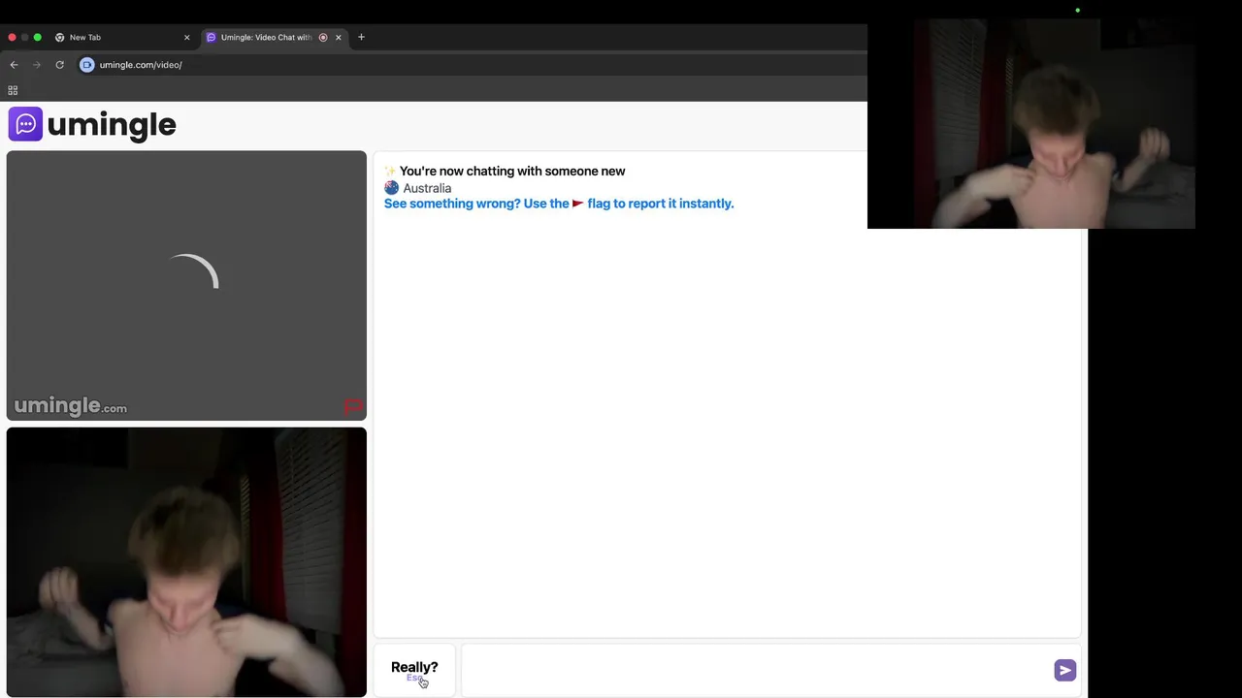
Task: Open the site info icon in address bar
Action: 87,65
